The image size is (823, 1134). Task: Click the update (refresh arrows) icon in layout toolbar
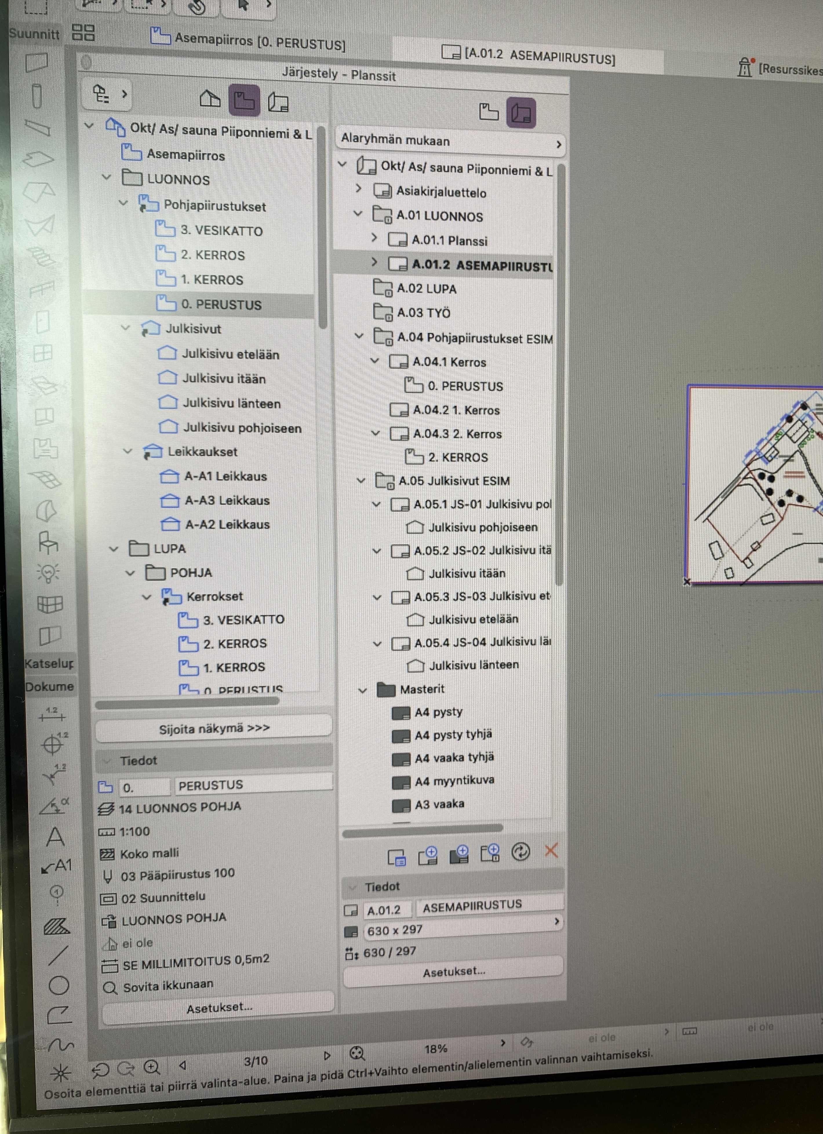click(x=520, y=852)
